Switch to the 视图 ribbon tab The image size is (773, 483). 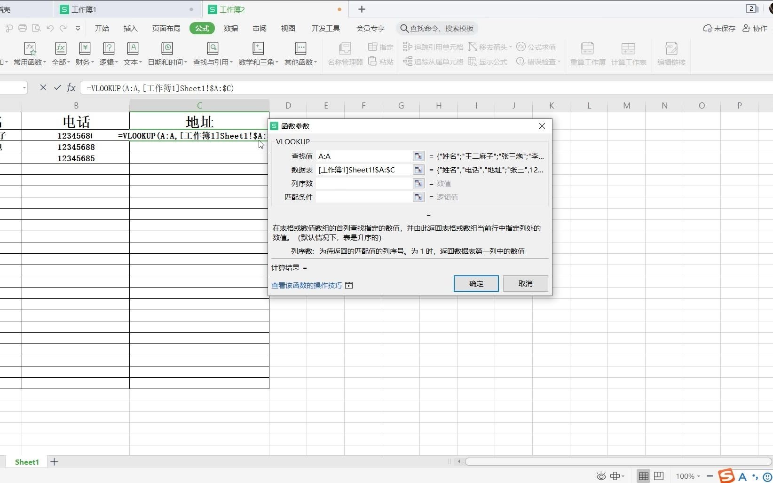(x=288, y=28)
